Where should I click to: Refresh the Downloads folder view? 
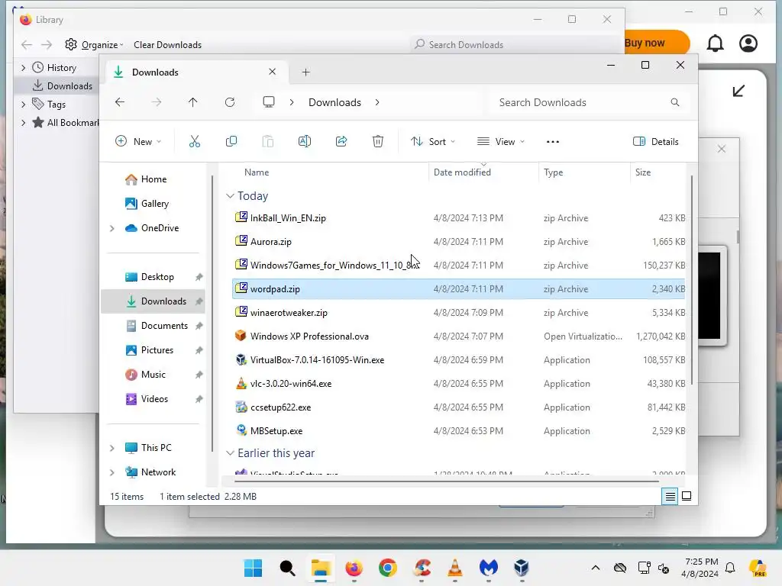coord(229,102)
